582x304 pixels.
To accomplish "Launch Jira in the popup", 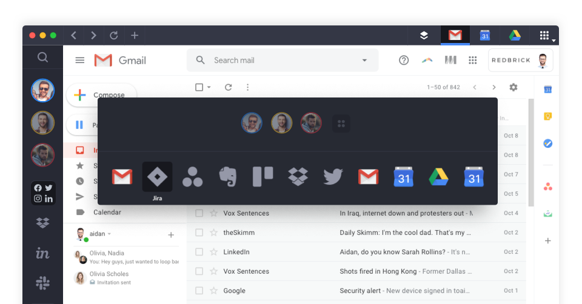I will 158,177.
